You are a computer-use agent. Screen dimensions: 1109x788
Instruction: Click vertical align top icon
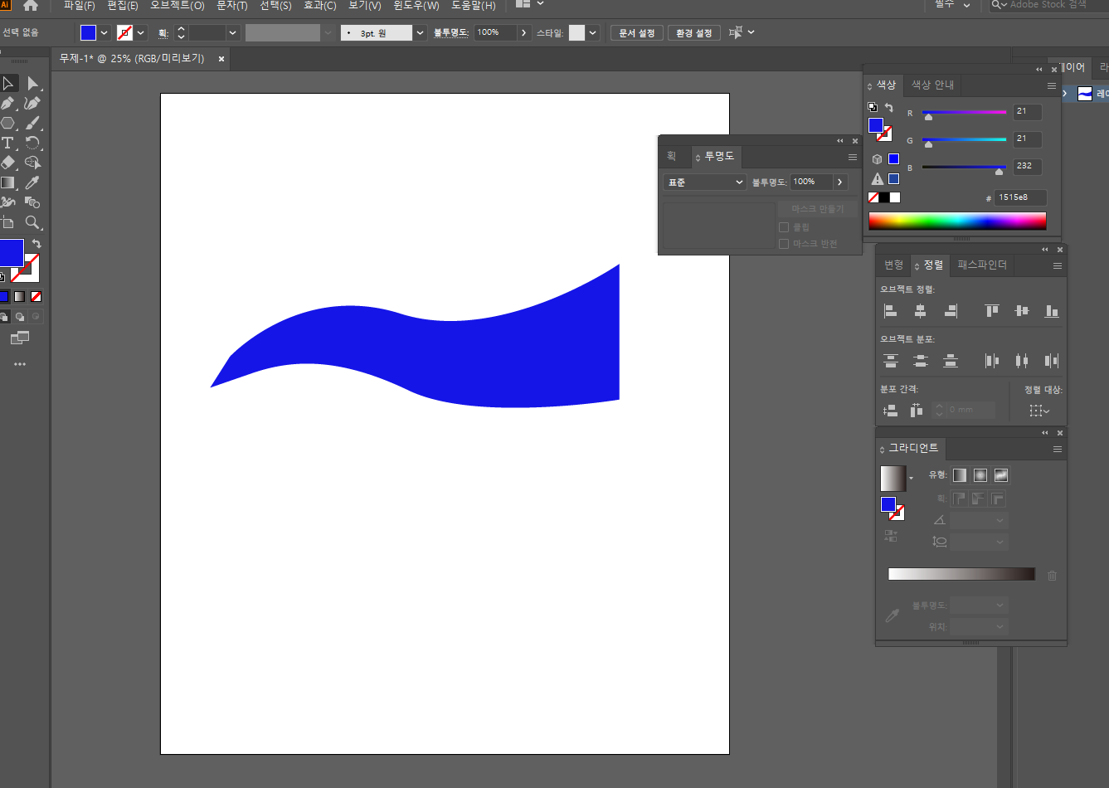point(992,311)
